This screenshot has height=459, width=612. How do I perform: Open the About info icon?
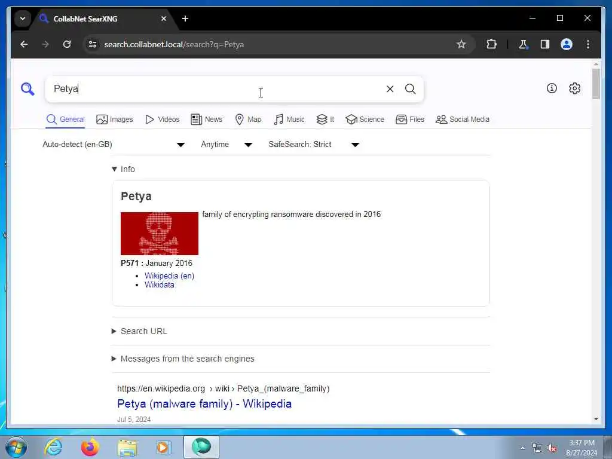552,88
